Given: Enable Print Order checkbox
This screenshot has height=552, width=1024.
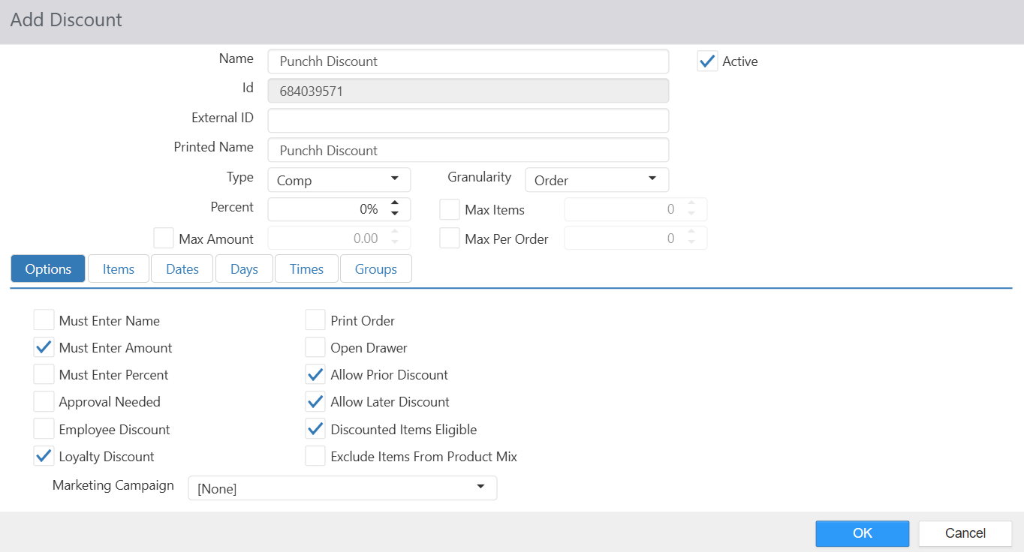Looking at the screenshot, I should (315, 320).
